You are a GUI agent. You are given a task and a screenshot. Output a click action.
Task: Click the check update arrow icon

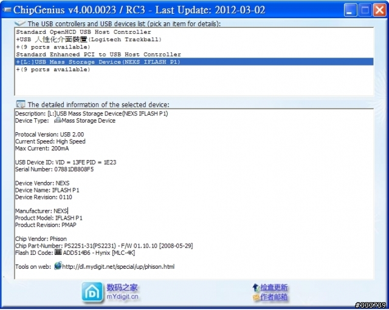pos(256,288)
